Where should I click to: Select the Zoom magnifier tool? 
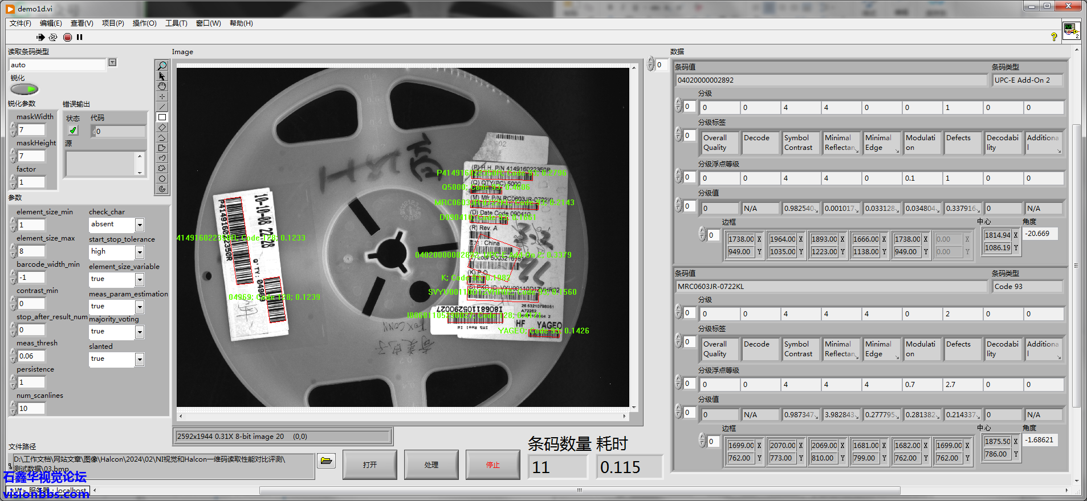(x=162, y=66)
